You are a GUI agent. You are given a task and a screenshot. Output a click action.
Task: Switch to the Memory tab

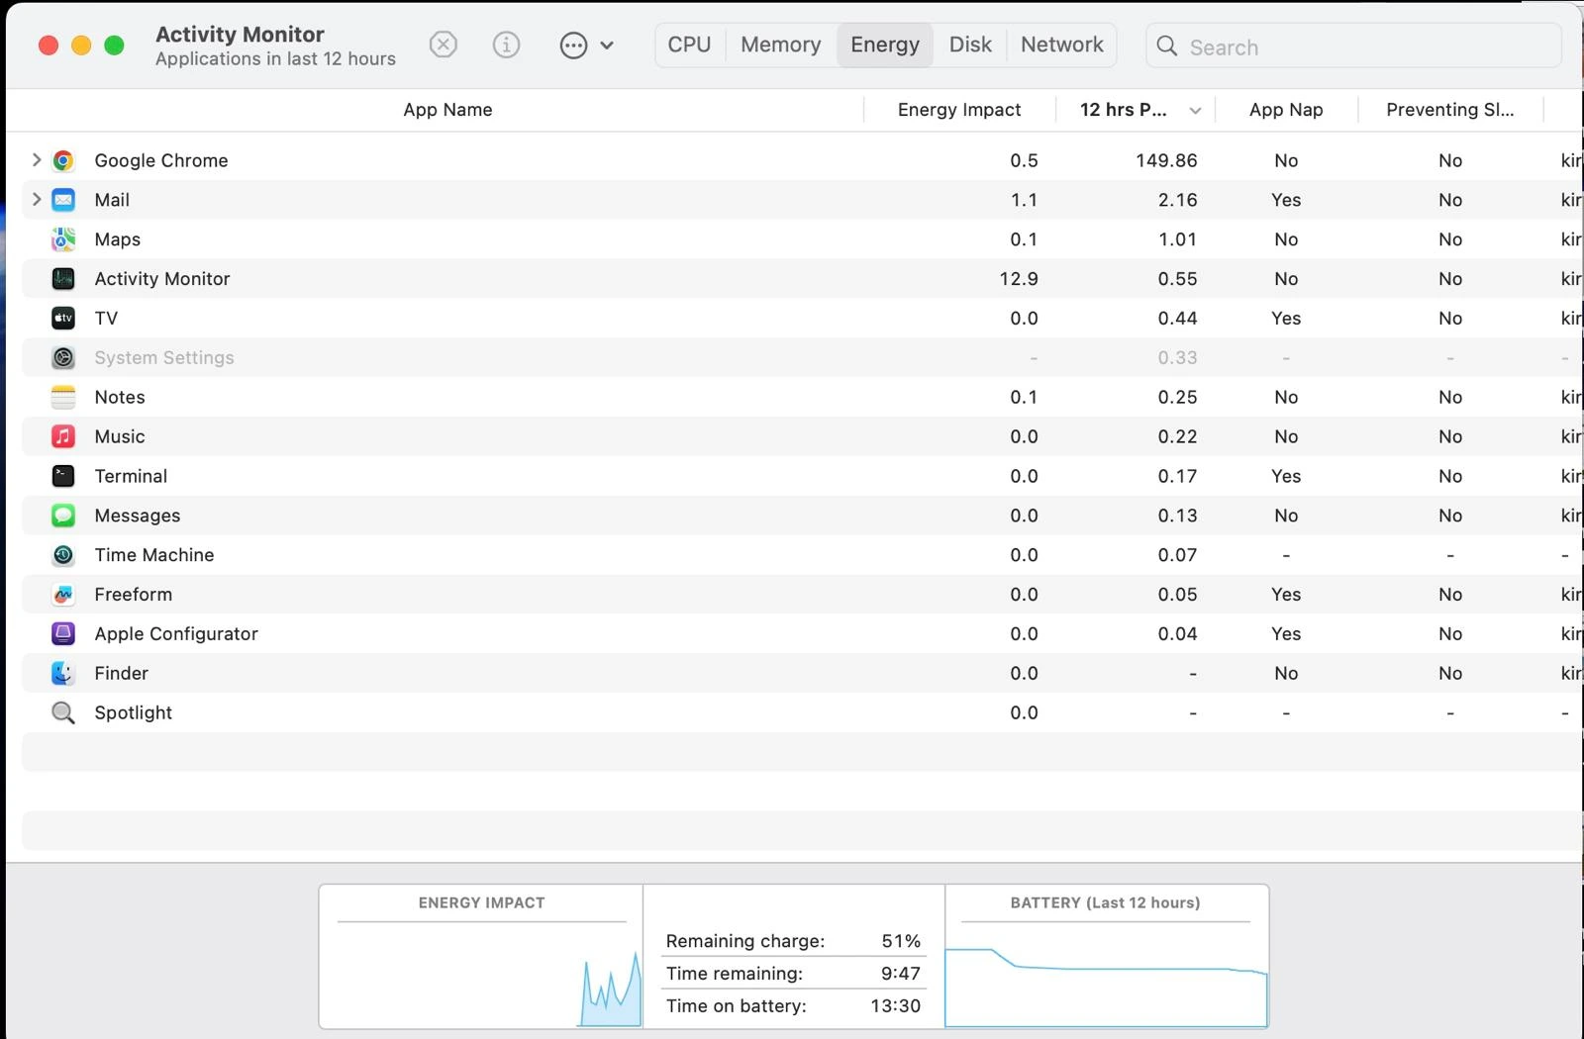(781, 45)
